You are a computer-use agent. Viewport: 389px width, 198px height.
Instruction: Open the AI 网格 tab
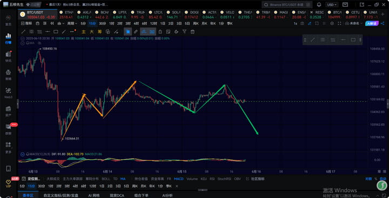tap(94, 195)
